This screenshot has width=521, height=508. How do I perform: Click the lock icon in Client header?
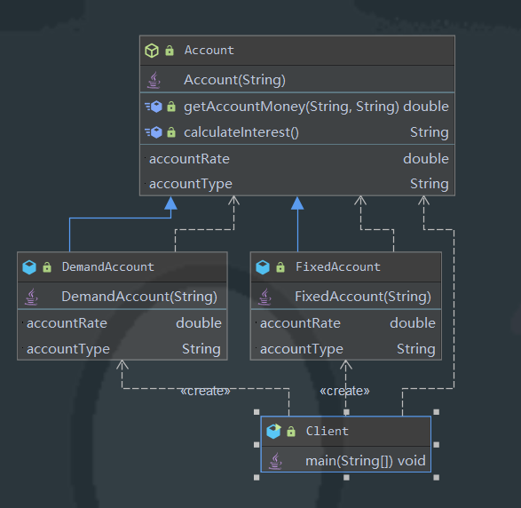point(291,432)
